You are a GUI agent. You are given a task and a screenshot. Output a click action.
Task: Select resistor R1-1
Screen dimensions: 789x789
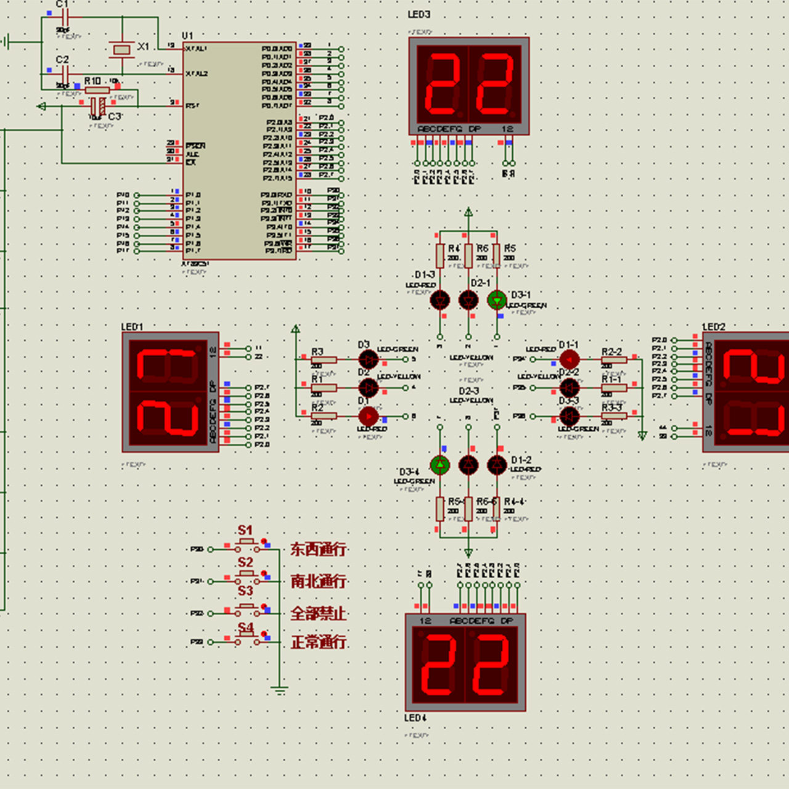pyautogui.click(x=614, y=388)
